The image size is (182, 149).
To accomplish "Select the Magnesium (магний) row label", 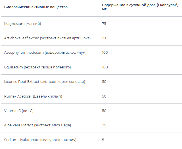I will (22, 24).
